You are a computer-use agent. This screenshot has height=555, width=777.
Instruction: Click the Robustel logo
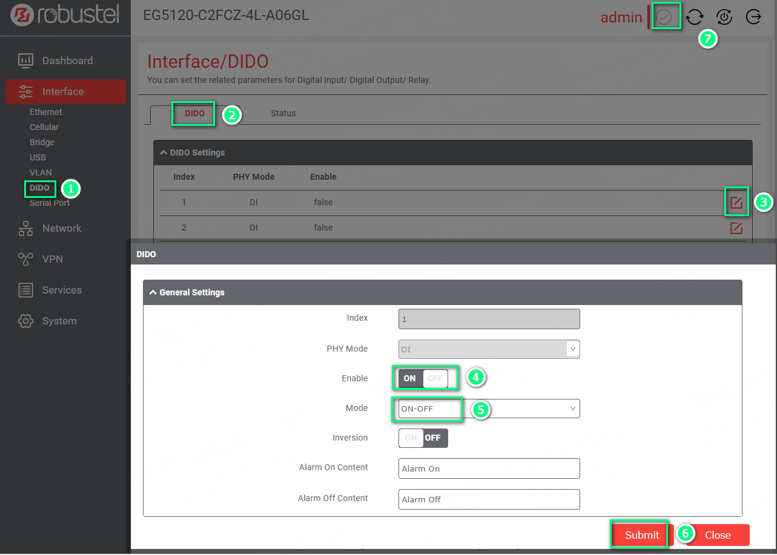(65, 16)
